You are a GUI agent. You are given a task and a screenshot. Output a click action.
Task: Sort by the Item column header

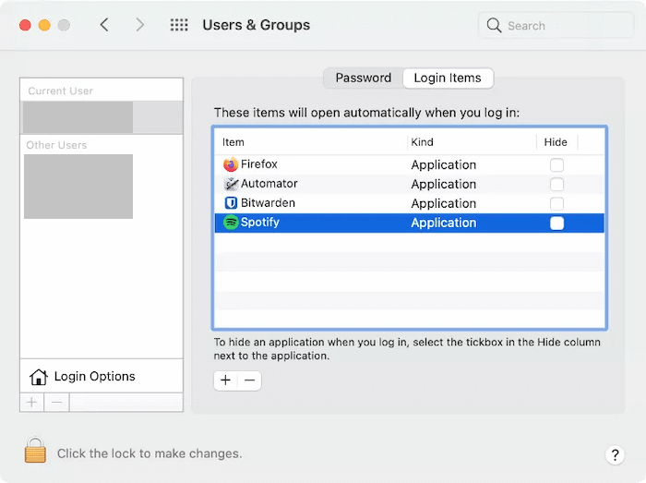(233, 142)
